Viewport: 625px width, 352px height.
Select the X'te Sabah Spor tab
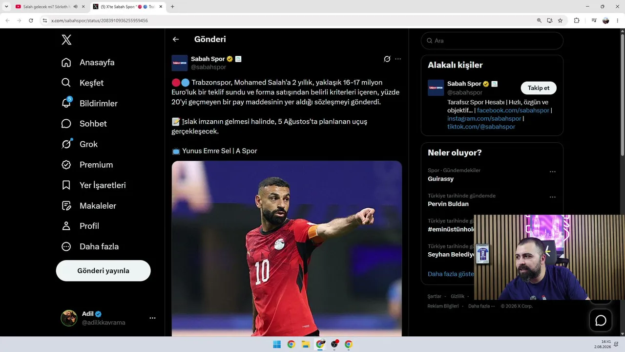pos(128,7)
